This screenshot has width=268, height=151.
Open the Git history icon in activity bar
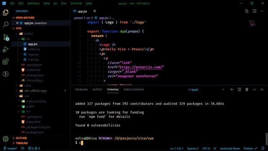point(5,74)
